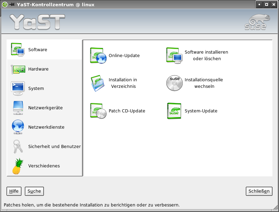
Task: Click the Hilfe button
Action: (14, 191)
